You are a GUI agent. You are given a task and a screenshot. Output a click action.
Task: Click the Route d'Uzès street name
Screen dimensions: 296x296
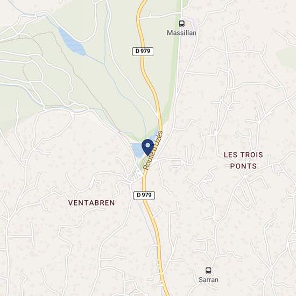click(153, 151)
